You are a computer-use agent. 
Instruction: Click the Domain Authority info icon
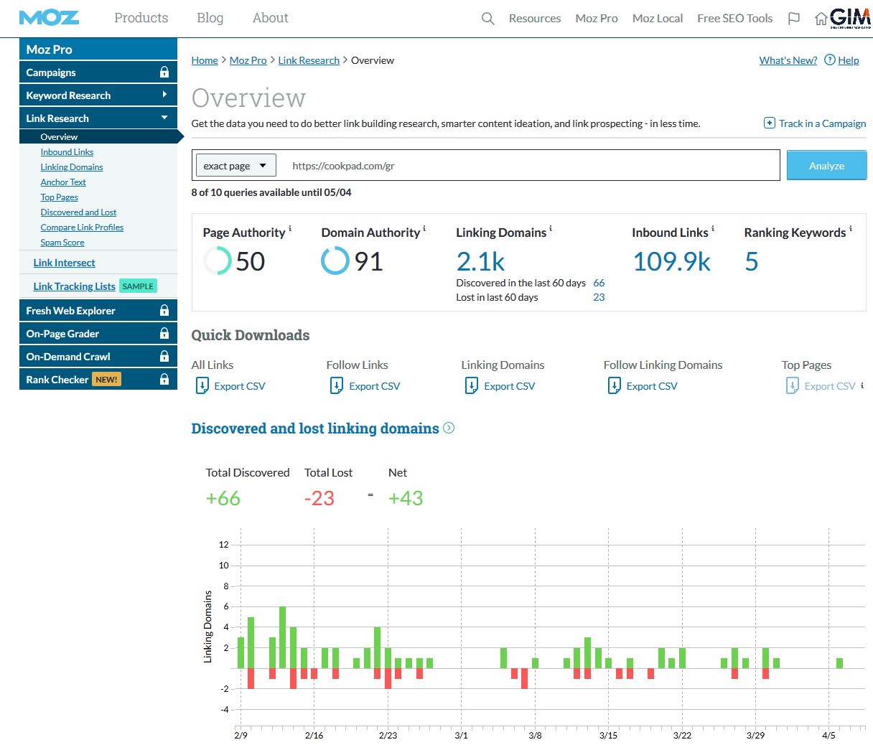coord(424,229)
